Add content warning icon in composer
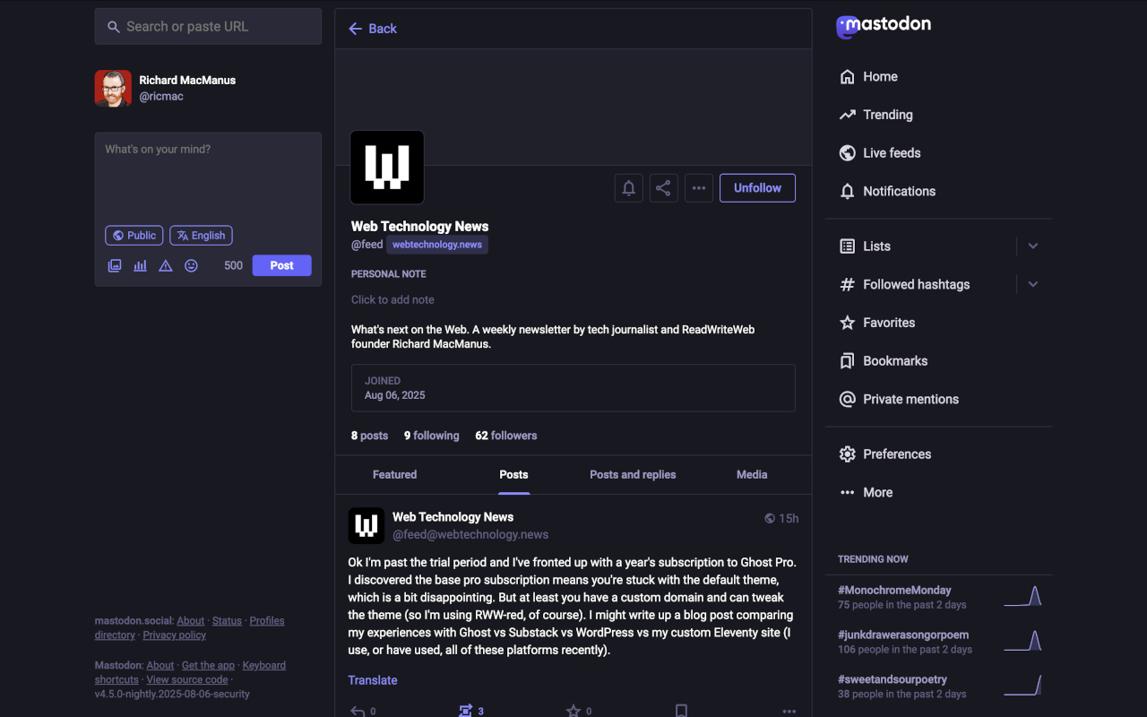 coord(166,265)
